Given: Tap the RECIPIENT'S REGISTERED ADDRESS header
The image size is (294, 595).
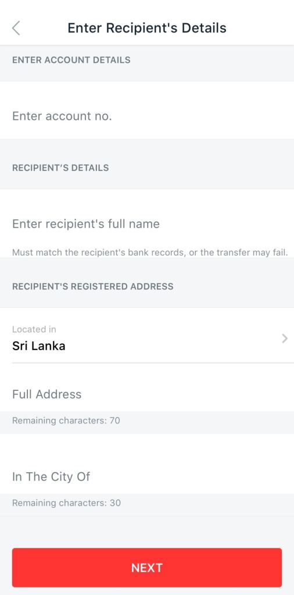Looking at the screenshot, I should tap(93, 286).
